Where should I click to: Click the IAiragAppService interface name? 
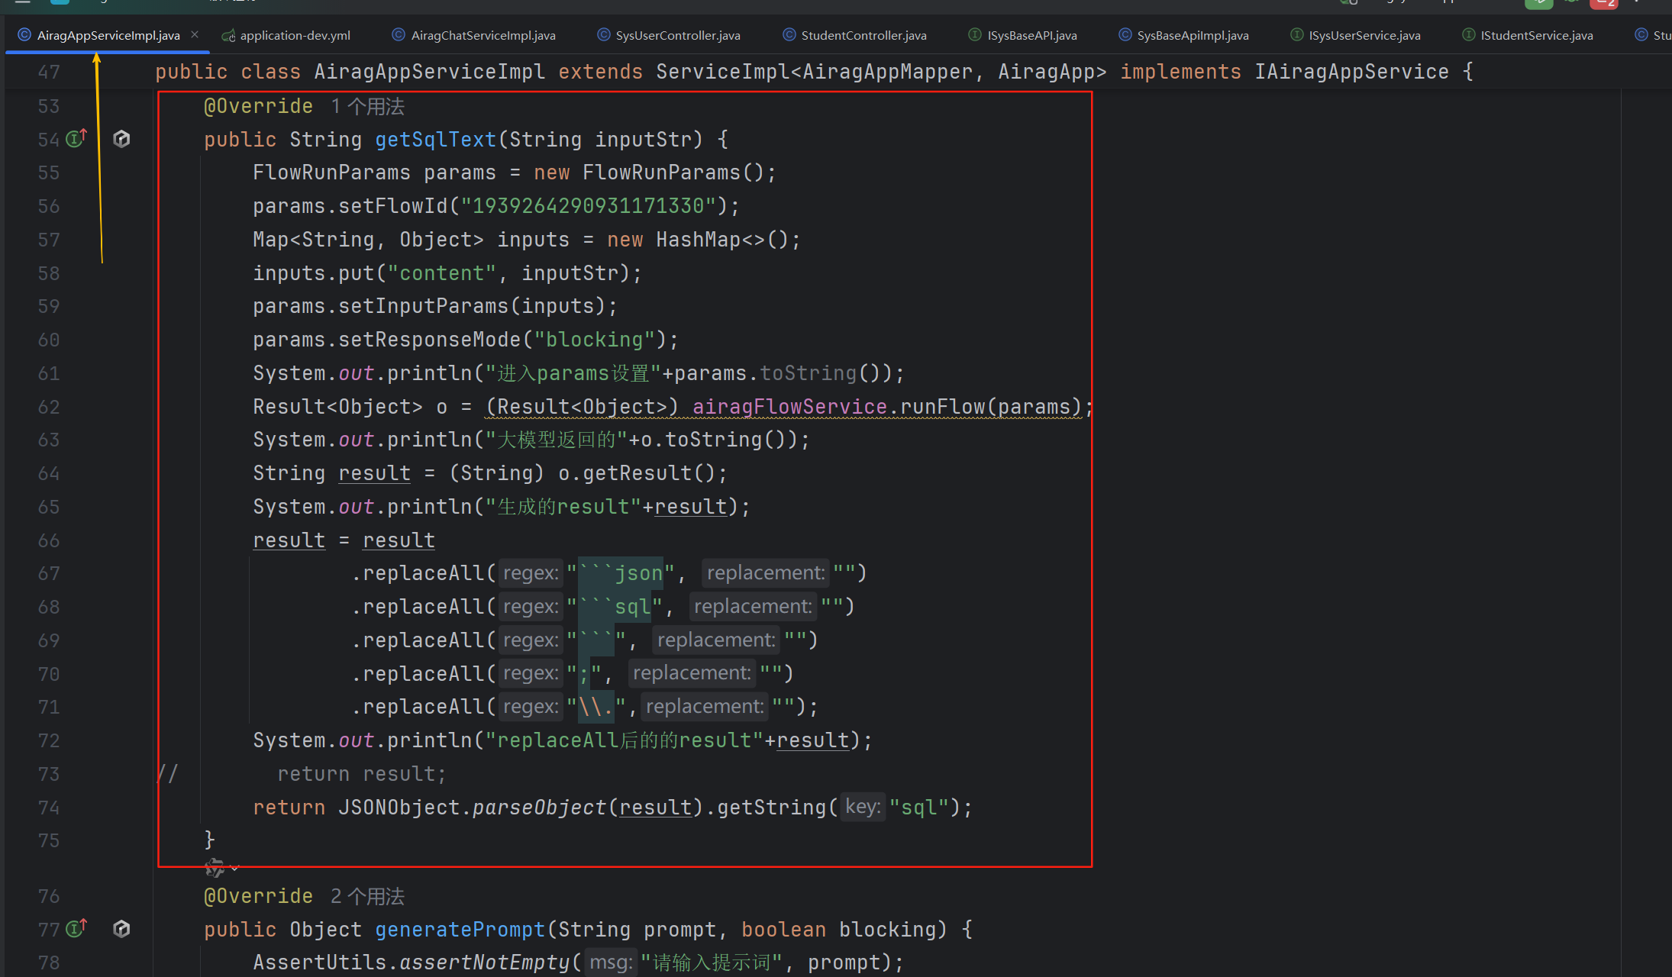pyautogui.click(x=1352, y=72)
